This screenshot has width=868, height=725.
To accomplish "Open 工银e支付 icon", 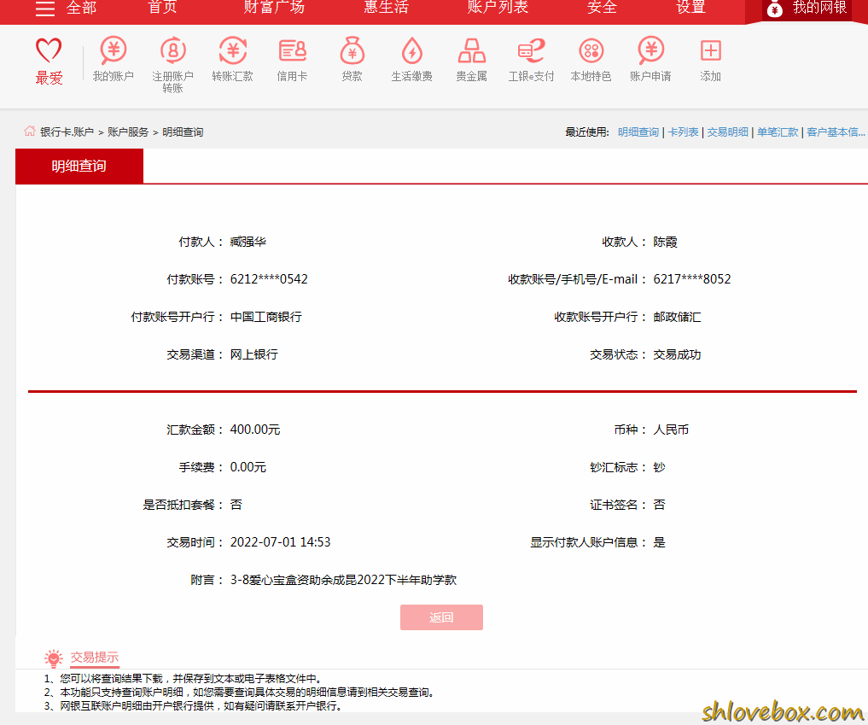I will 532,50.
